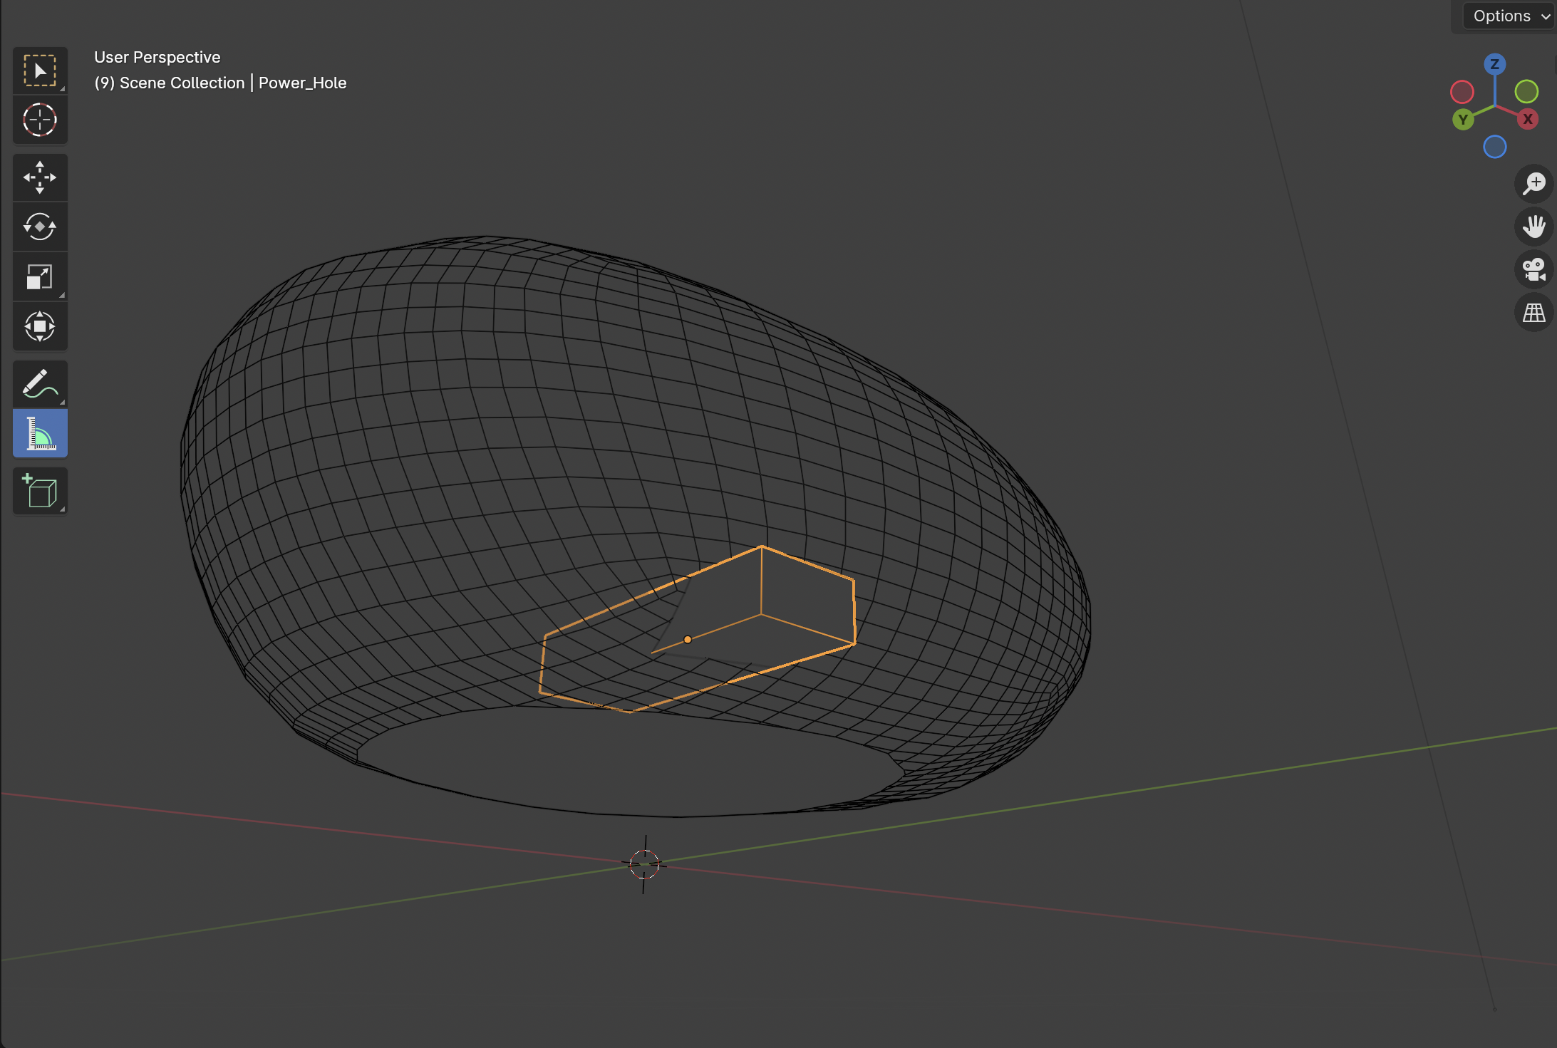Screen dimensions: 1557x1048
Task: Activate the Add Cube tool
Action: click(x=40, y=490)
